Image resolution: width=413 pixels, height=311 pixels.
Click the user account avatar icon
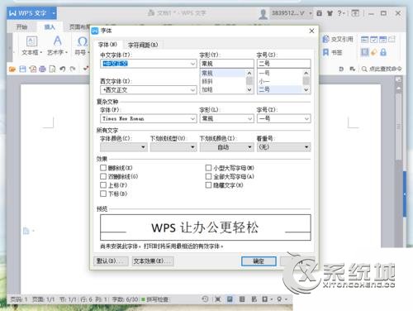[x=263, y=13]
